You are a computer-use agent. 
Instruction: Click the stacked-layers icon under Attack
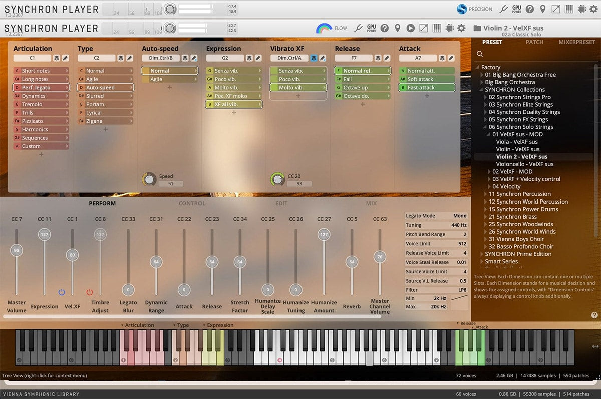(x=442, y=58)
